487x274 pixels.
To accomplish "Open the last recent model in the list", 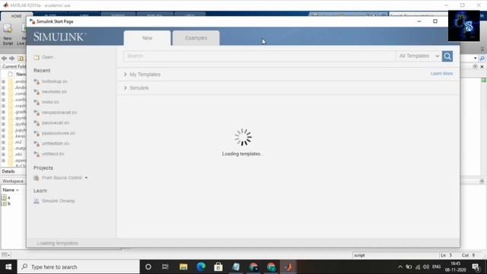I will (53, 154).
